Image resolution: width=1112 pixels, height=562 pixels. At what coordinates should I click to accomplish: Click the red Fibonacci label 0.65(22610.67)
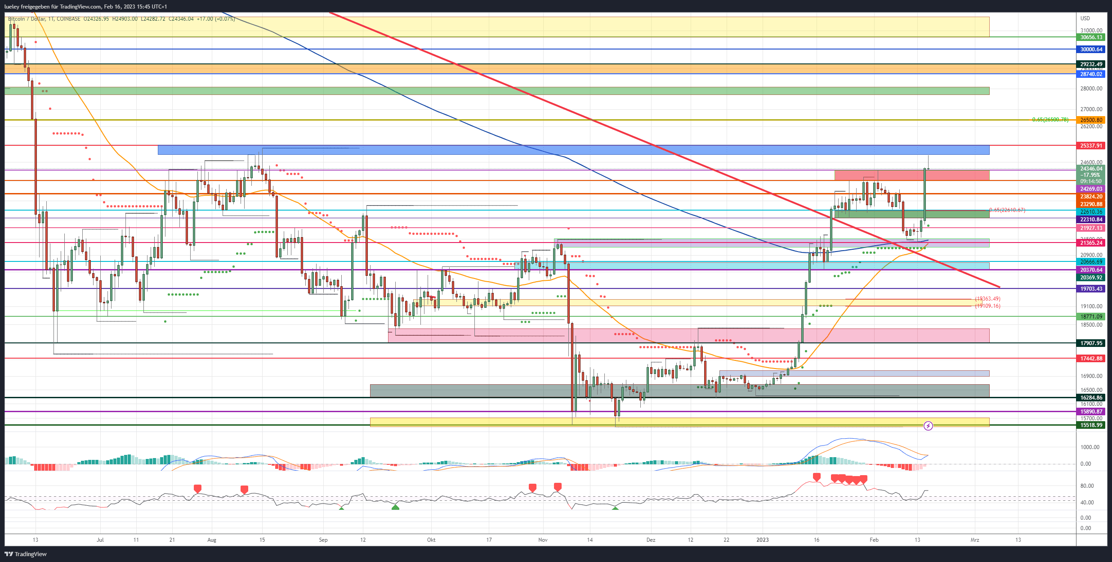point(1007,210)
